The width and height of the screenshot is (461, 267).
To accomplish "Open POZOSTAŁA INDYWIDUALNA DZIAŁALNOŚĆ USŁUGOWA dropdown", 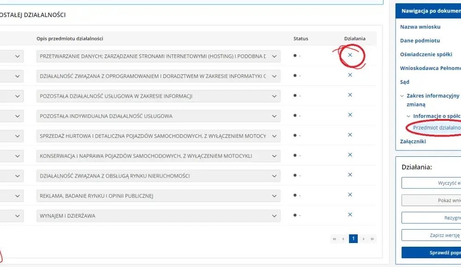I will [x=159, y=116].
